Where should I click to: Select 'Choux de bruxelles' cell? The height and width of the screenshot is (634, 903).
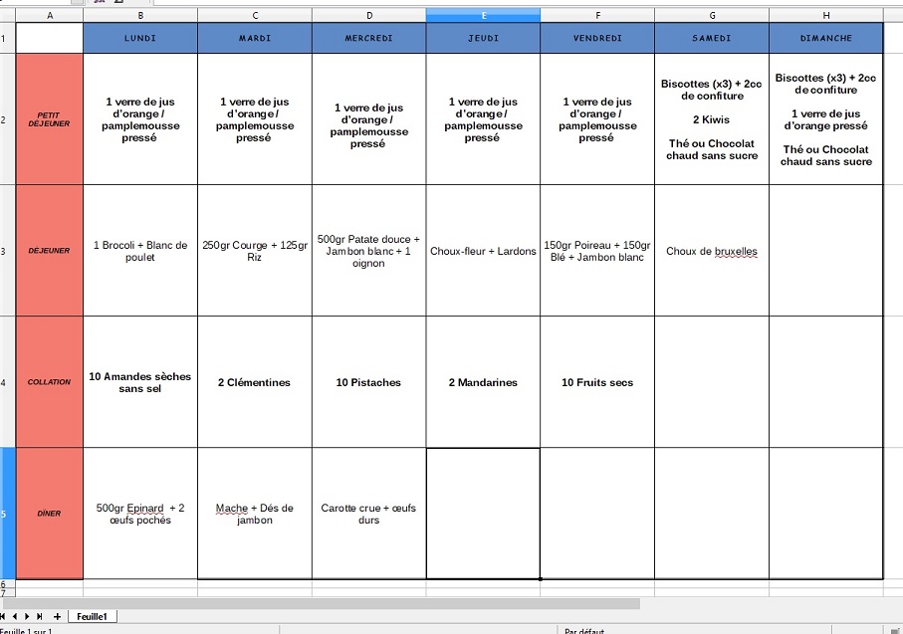[x=712, y=251]
